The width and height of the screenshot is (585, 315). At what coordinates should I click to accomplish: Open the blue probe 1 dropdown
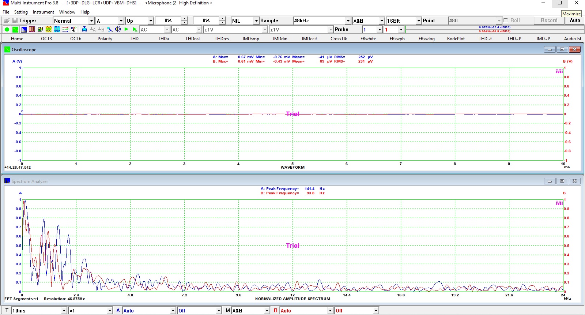[380, 30]
